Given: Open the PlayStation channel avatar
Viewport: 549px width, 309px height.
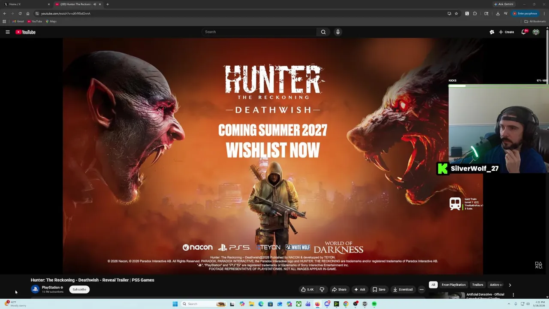Looking at the screenshot, I should [35, 289].
